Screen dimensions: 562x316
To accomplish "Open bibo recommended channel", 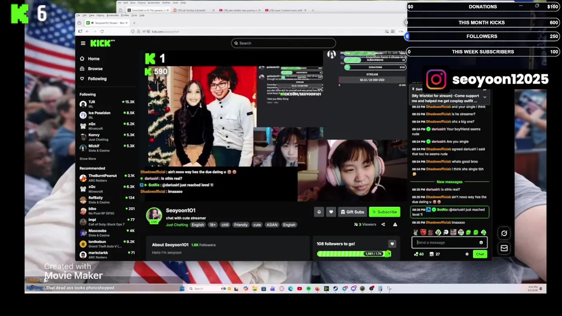I will [107, 210].
